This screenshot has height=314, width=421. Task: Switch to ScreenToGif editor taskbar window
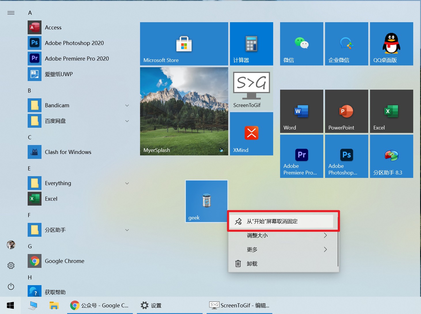[x=239, y=305]
